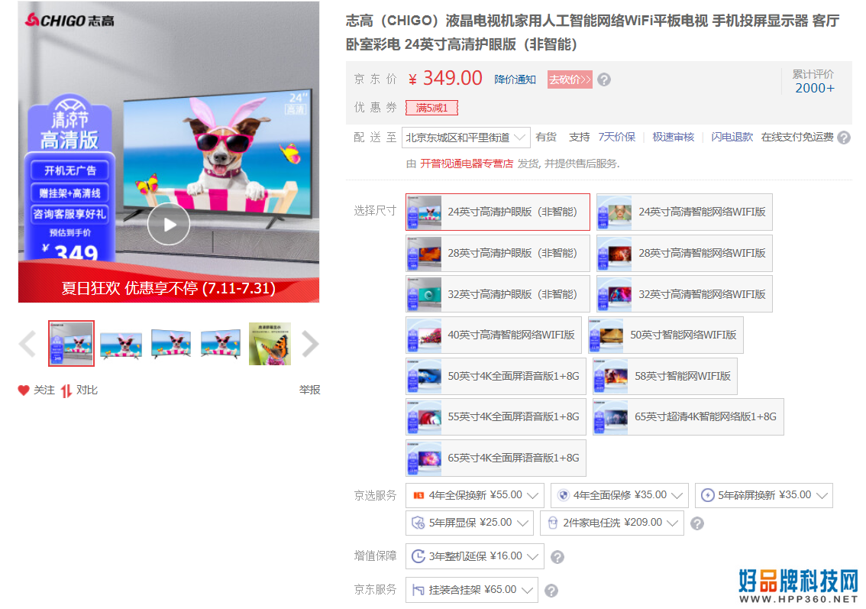Click the 去砍价 button
This screenshot has width=866, height=609.
click(x=570, y=79)
